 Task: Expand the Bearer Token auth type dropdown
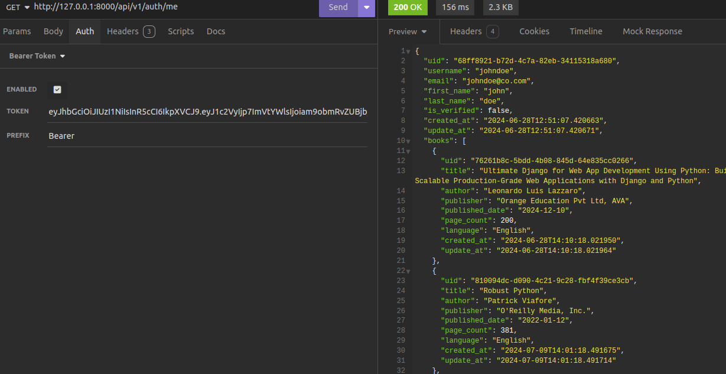(37, 56)
